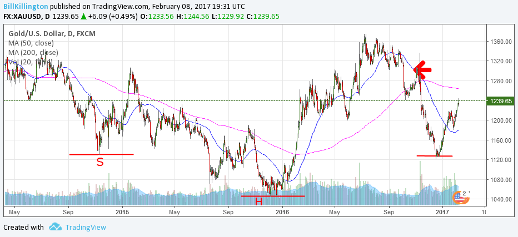518x237 pixels.
Task: Click the green up-arrow change indicator
Action: [x=83, y=17]
